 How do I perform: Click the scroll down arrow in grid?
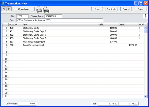click(146, 96)
